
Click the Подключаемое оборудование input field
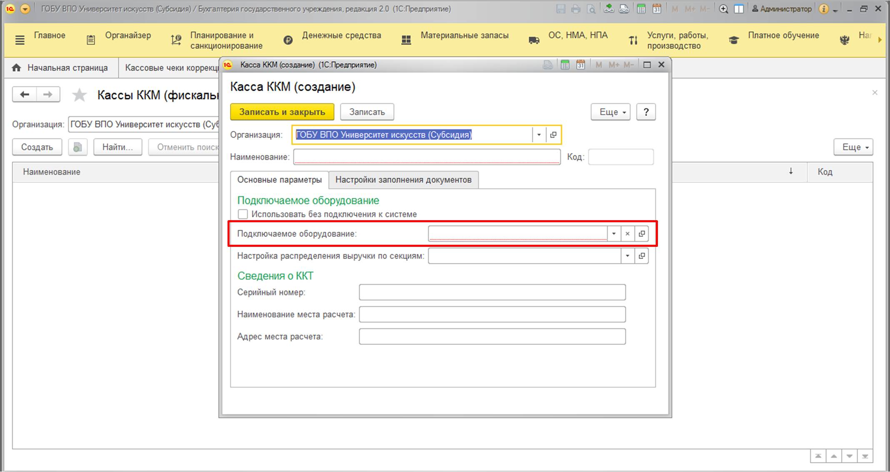[517, 234]
